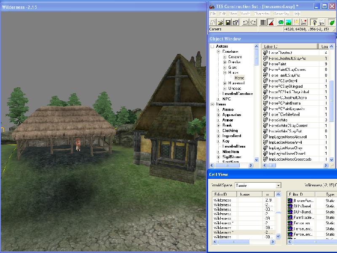The width and height of the screenshot is (337, 253).
Task: Click the TES Construction Set title bar icon
Action: click(212, 6)
